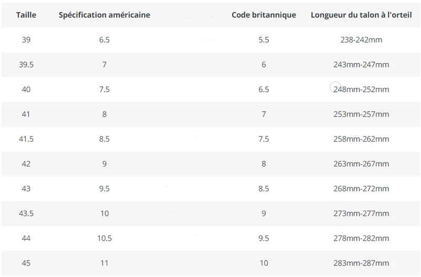Image resolution: width=421 pixels, height=277 pixels.
Task: Click the 258mm-262mm length cell
Action: (x=361, y=139)
